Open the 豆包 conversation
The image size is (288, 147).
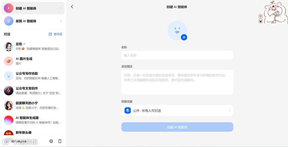pyautogui.click(x=33, y=46)
